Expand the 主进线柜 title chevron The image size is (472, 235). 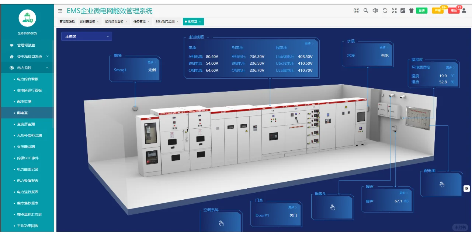pos(208,37)
